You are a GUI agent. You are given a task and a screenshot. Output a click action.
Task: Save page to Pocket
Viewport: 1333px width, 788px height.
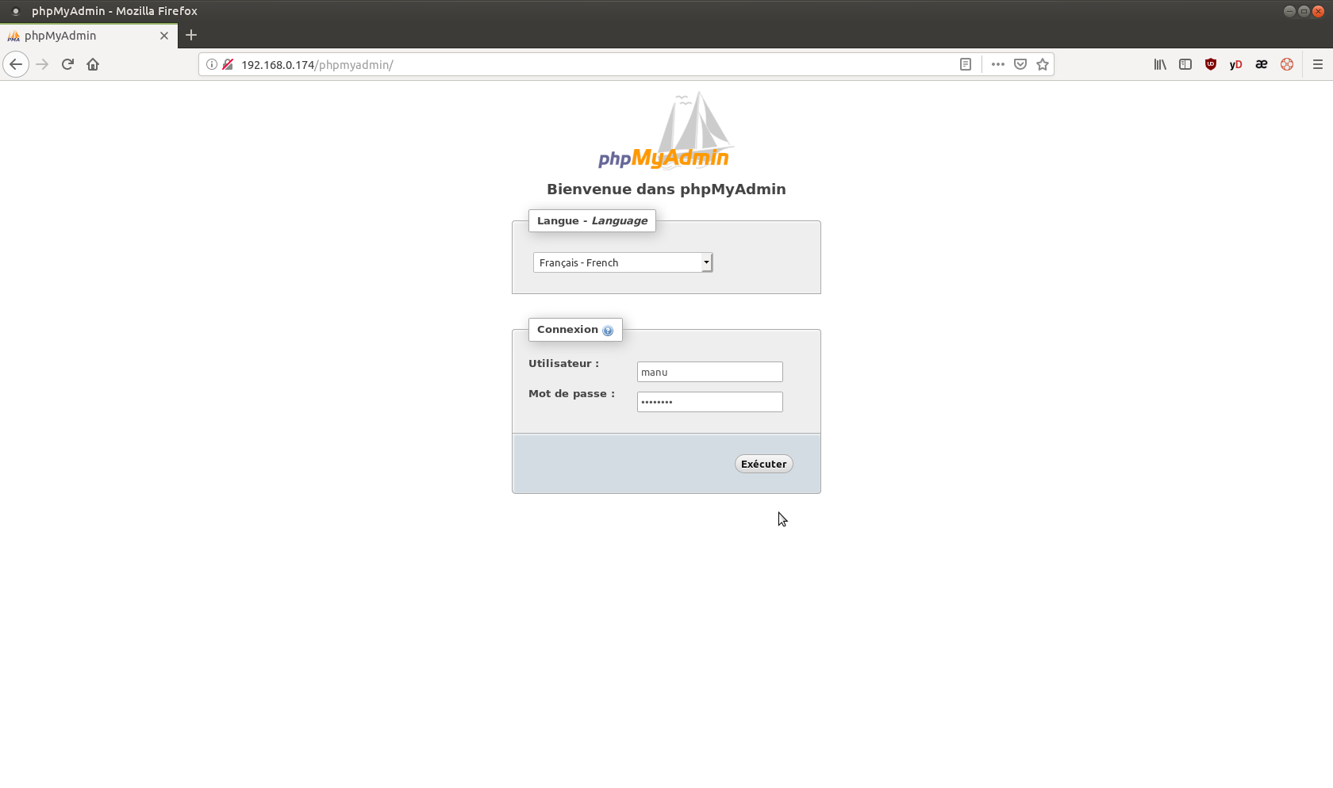[1020, 64]
